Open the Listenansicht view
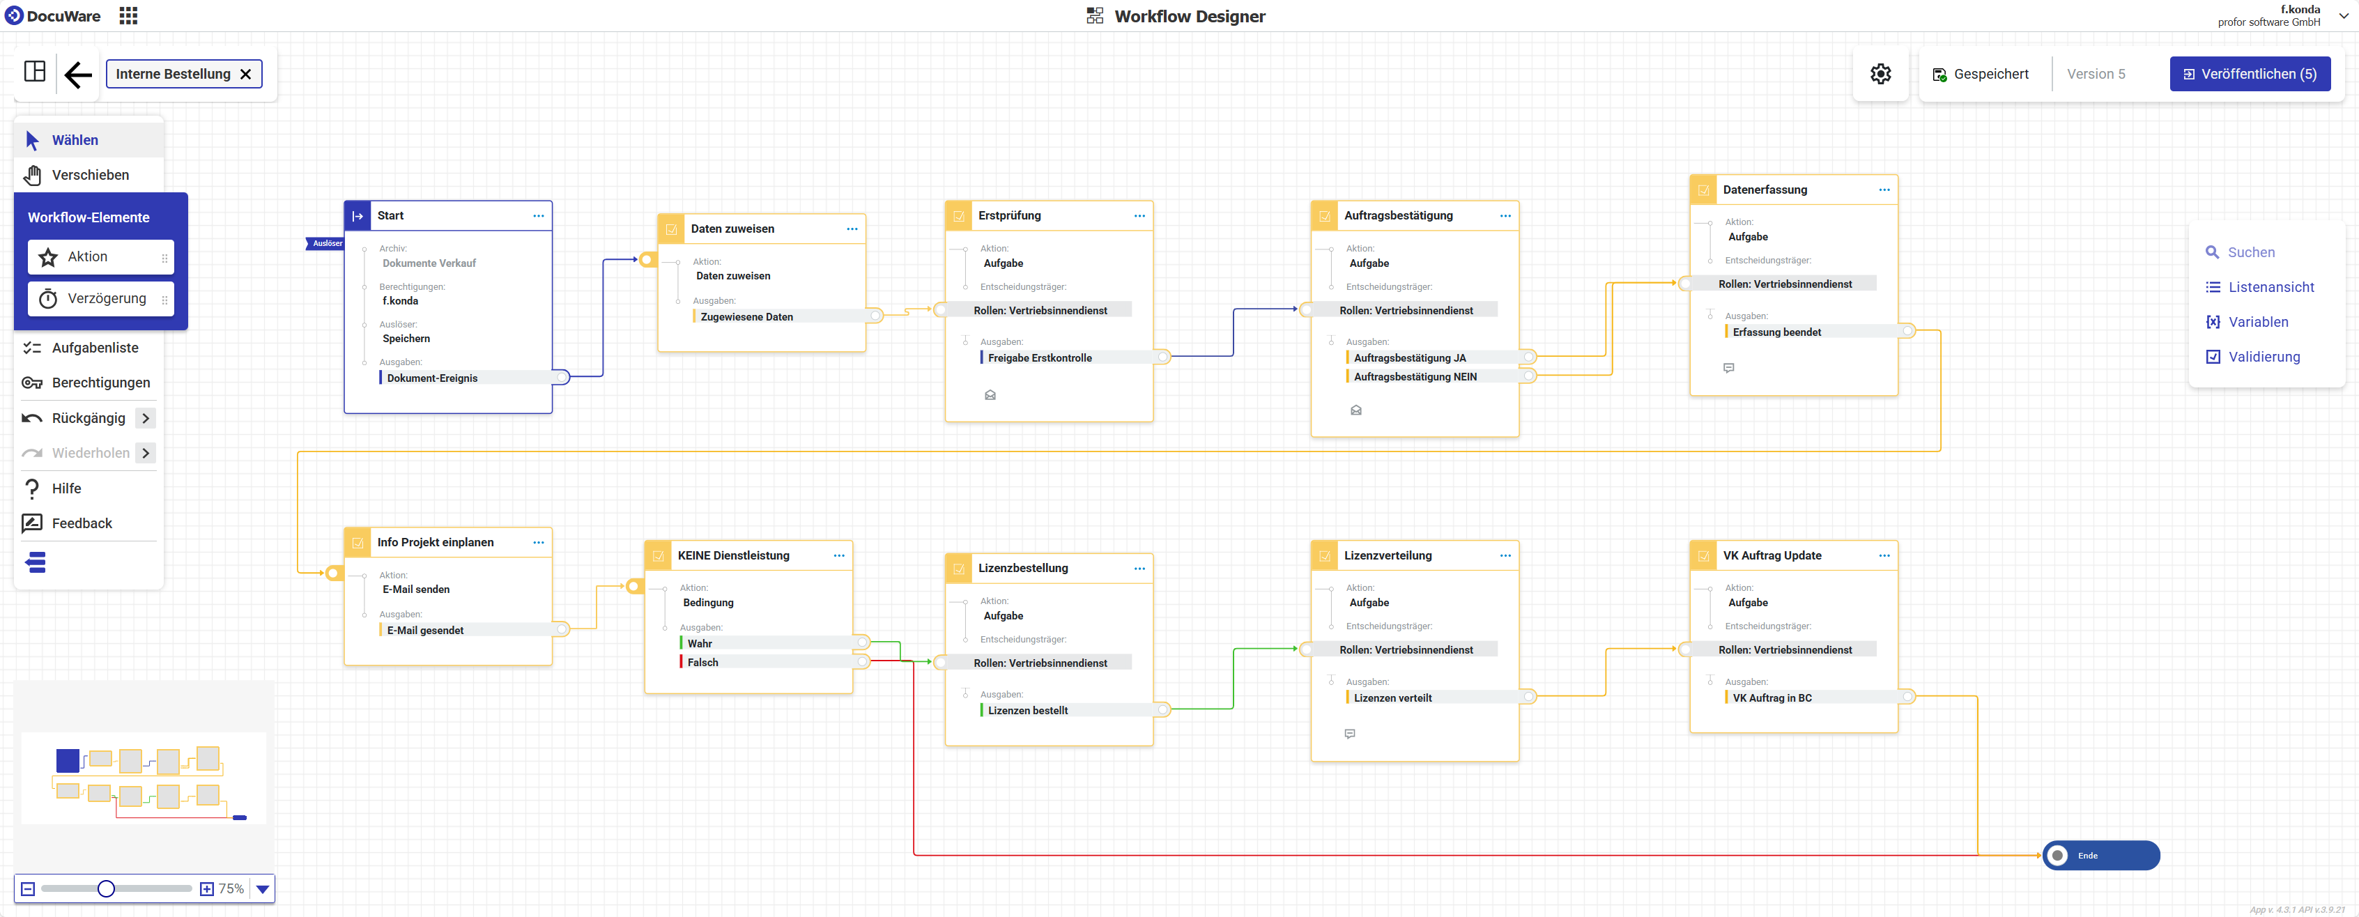Viewport: 2359px width, 917px height. click(2270, 286)
